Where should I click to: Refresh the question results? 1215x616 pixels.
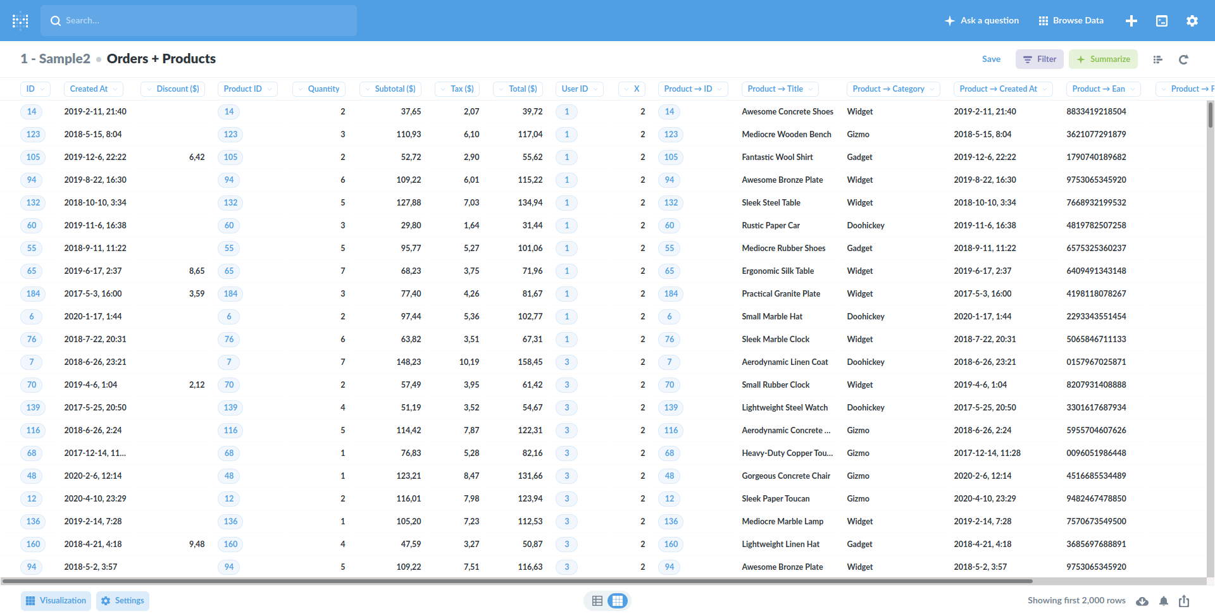pyautogui.click(x=1183, y=59)
